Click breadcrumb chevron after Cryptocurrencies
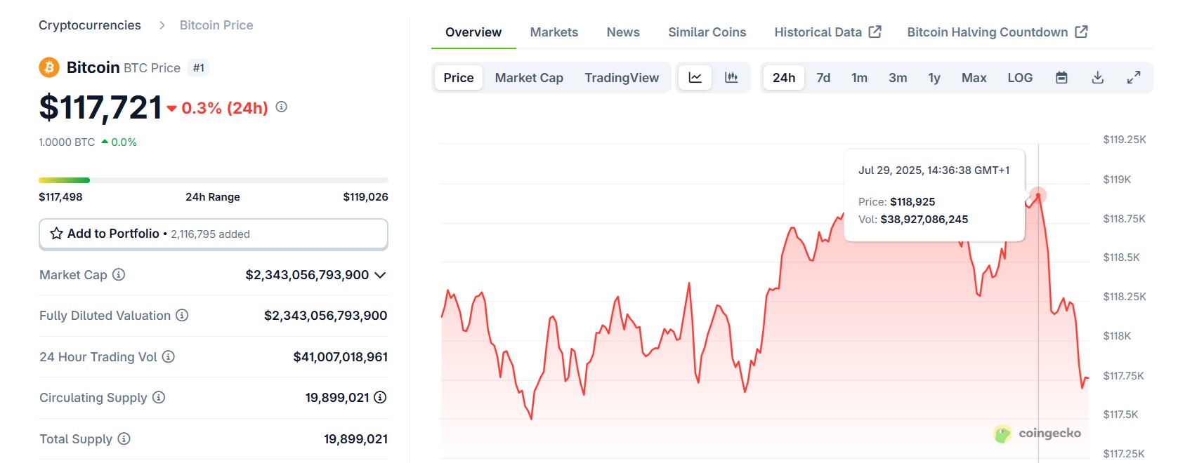 tap(162, 25)
